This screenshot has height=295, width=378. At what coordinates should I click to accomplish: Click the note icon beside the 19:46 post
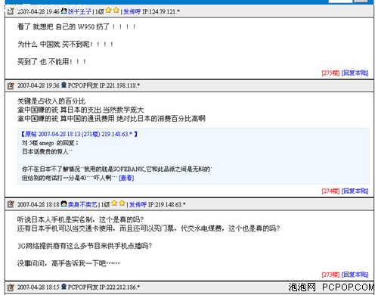[x=11, y=11]
